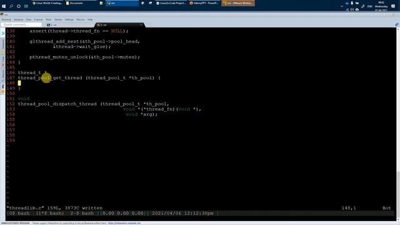Open the View menu
The height and width of the screenshot is (225, 400).
(x=29, y=19)
